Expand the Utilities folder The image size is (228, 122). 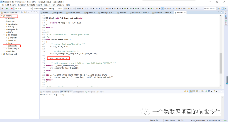(x=4, y=51)
